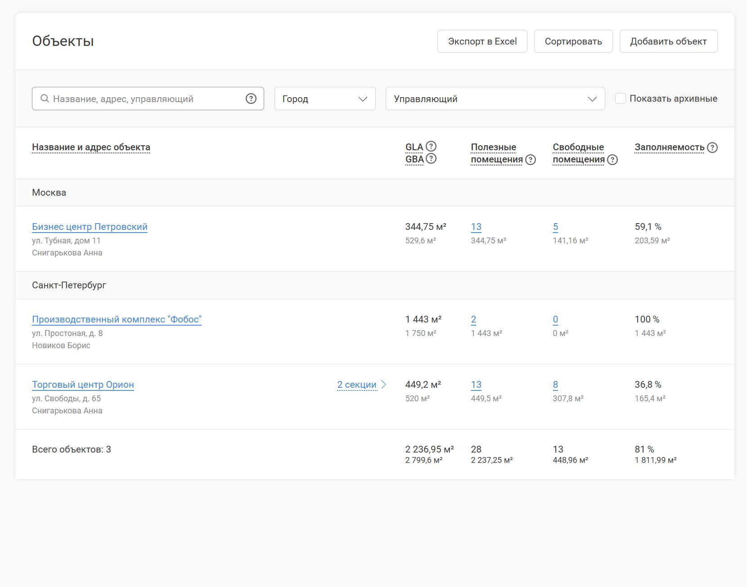
Task: Click the help icon inside search field
Action: tap(251, 99)
